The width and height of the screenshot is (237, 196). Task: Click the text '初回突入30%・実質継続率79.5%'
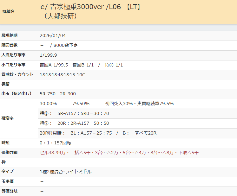pos(139,104)
